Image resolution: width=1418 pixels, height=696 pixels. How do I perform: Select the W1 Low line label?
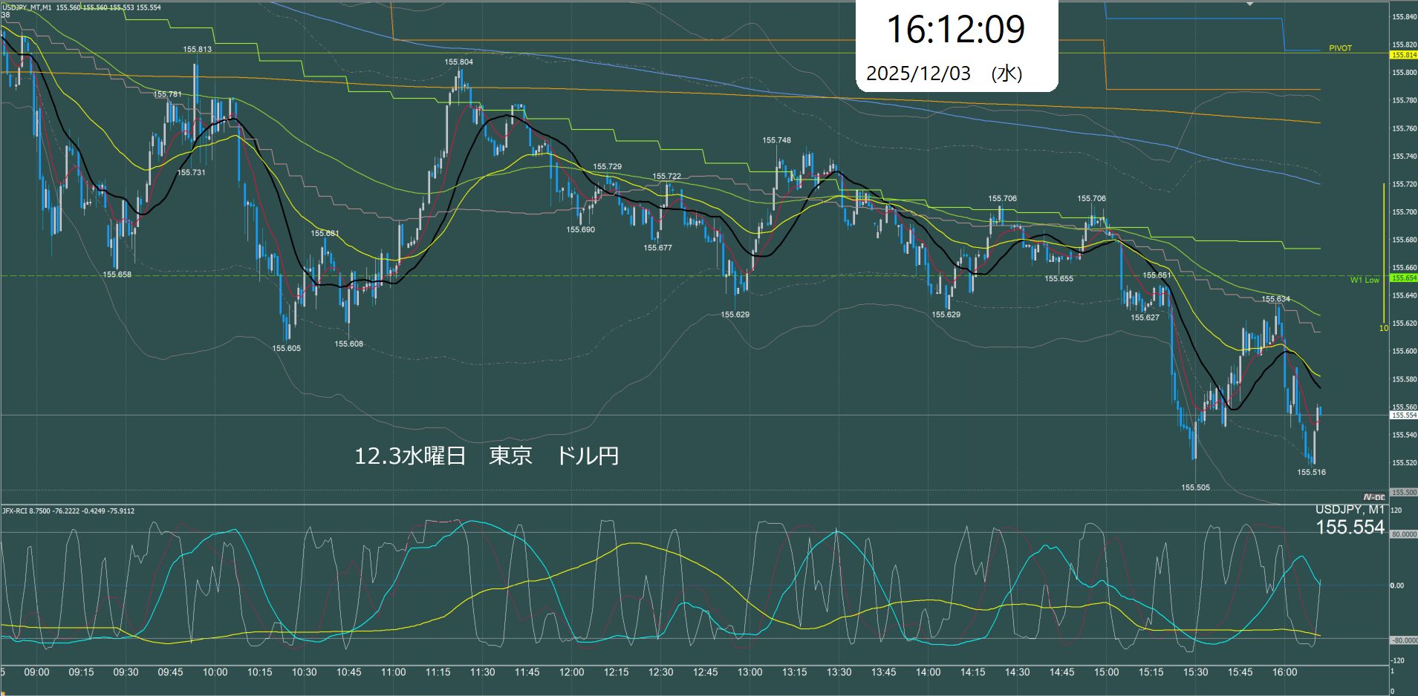tap(1364, 280)
